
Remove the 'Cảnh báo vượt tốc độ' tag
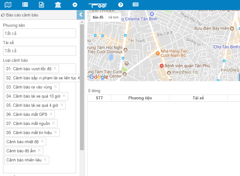55,68
